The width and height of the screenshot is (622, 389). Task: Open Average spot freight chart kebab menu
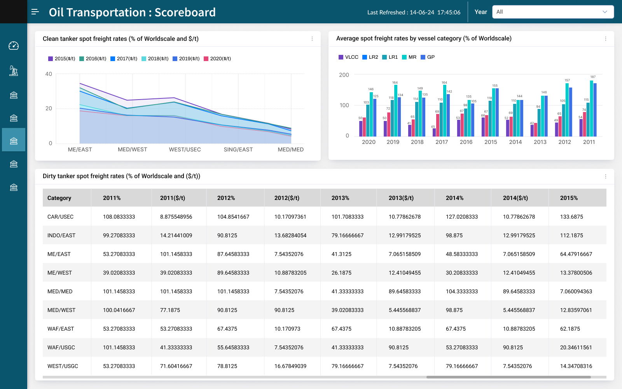point(605,39)
